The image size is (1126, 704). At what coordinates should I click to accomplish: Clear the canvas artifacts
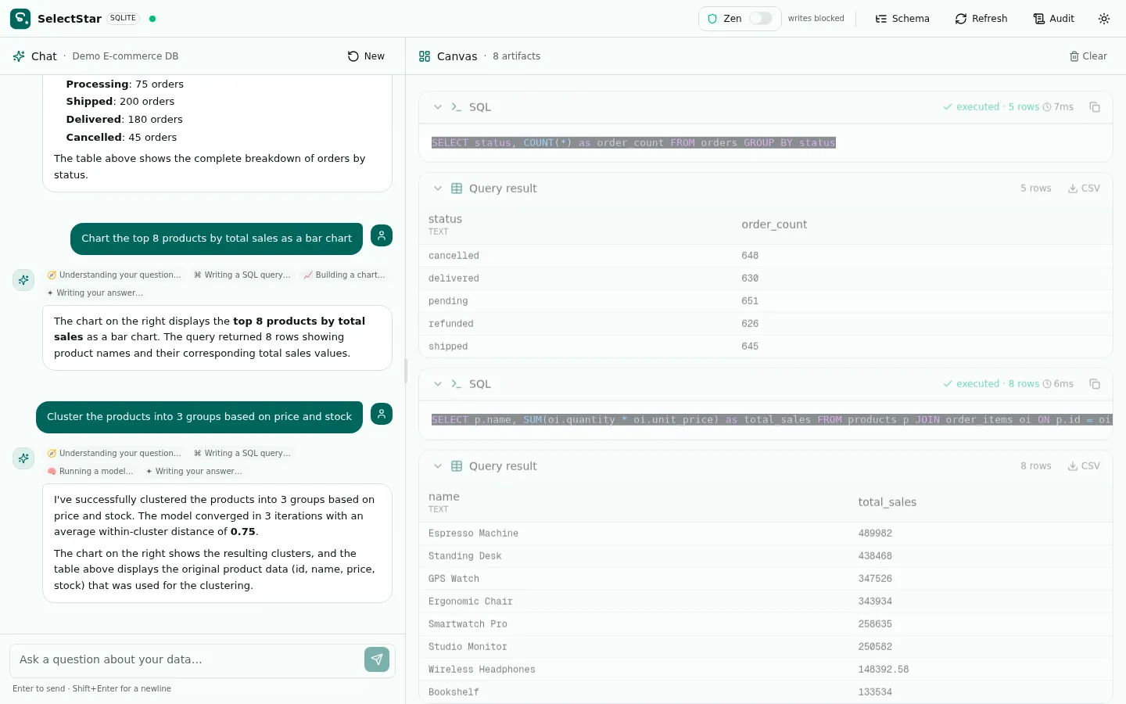[1088, 56]
